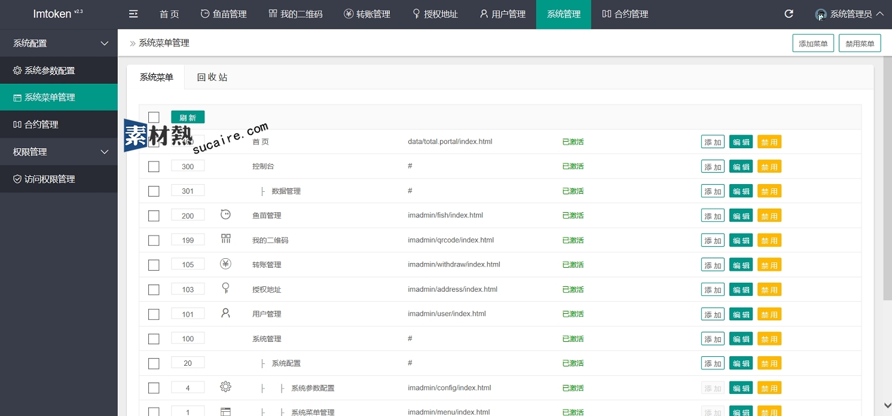Tick the checkbox for 鱼苗管理 row
892x416 pixels.
tap(154, 216)
